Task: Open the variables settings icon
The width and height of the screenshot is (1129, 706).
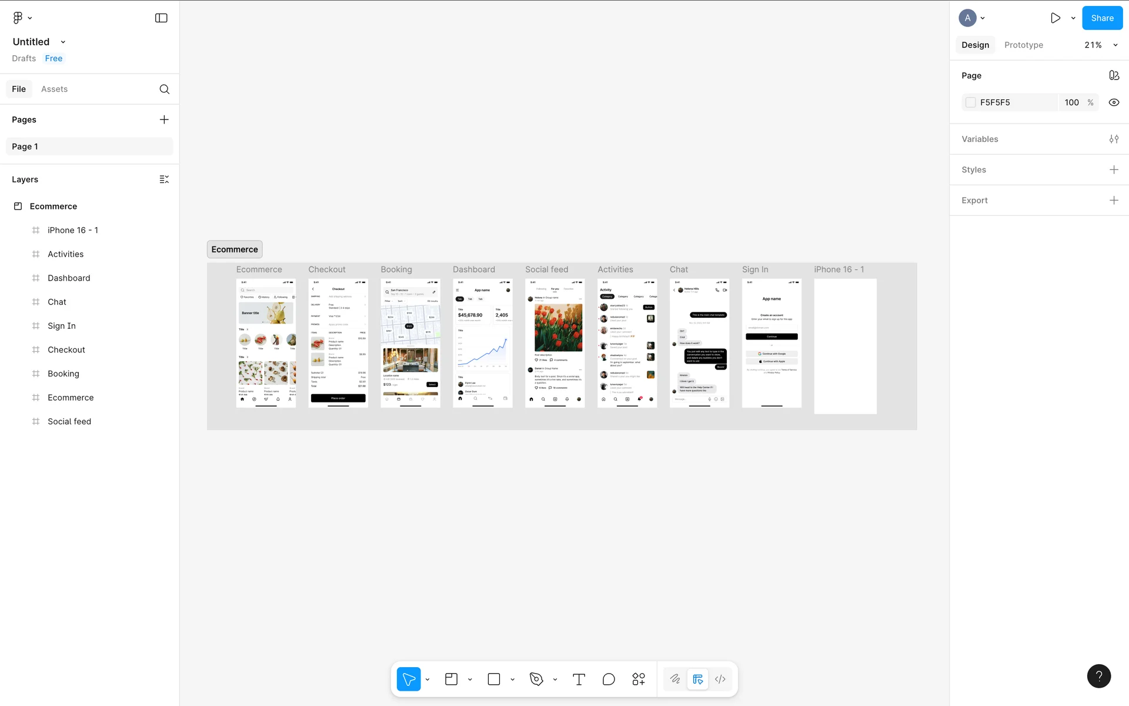Action: coord(1114,139)
